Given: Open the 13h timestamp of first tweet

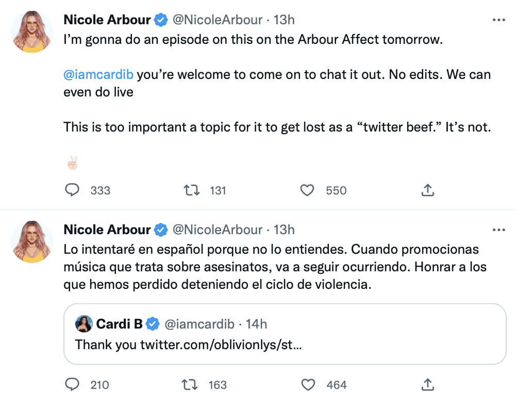Looking at the screenshot, I should tap(284, 20).
